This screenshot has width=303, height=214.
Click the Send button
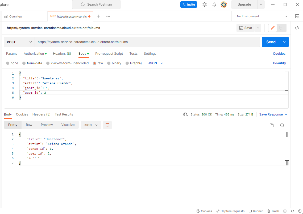click(x=271, y=42)
